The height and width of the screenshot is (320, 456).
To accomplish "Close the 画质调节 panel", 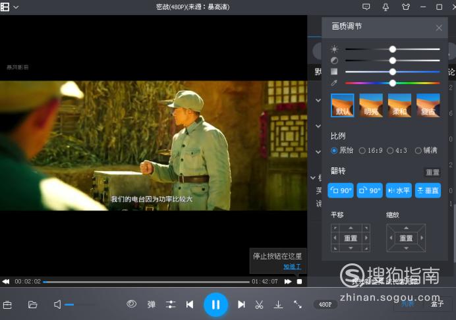I will (x=439, y=28).
